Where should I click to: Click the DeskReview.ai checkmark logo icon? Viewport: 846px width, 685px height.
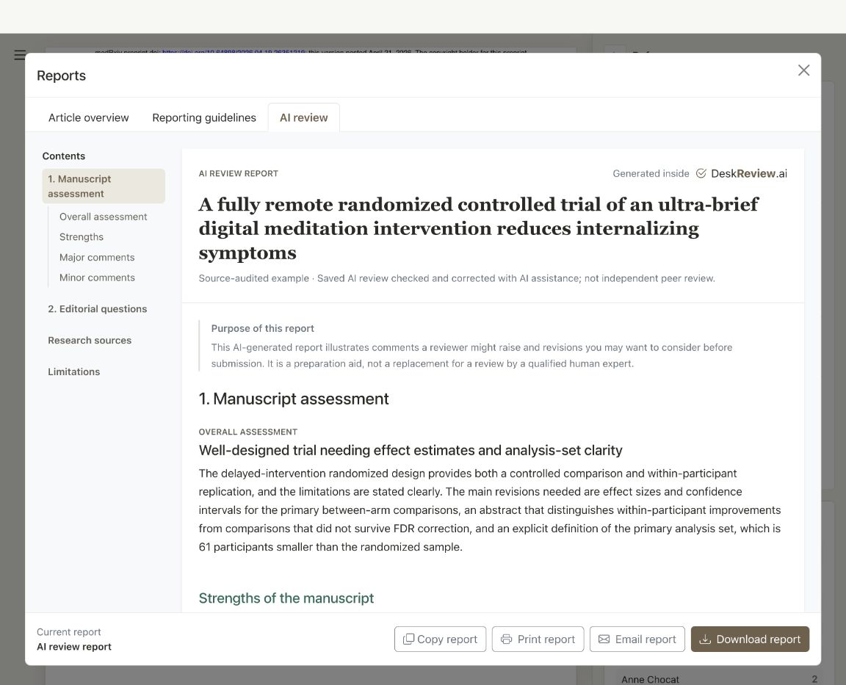(x=701, y=174)
